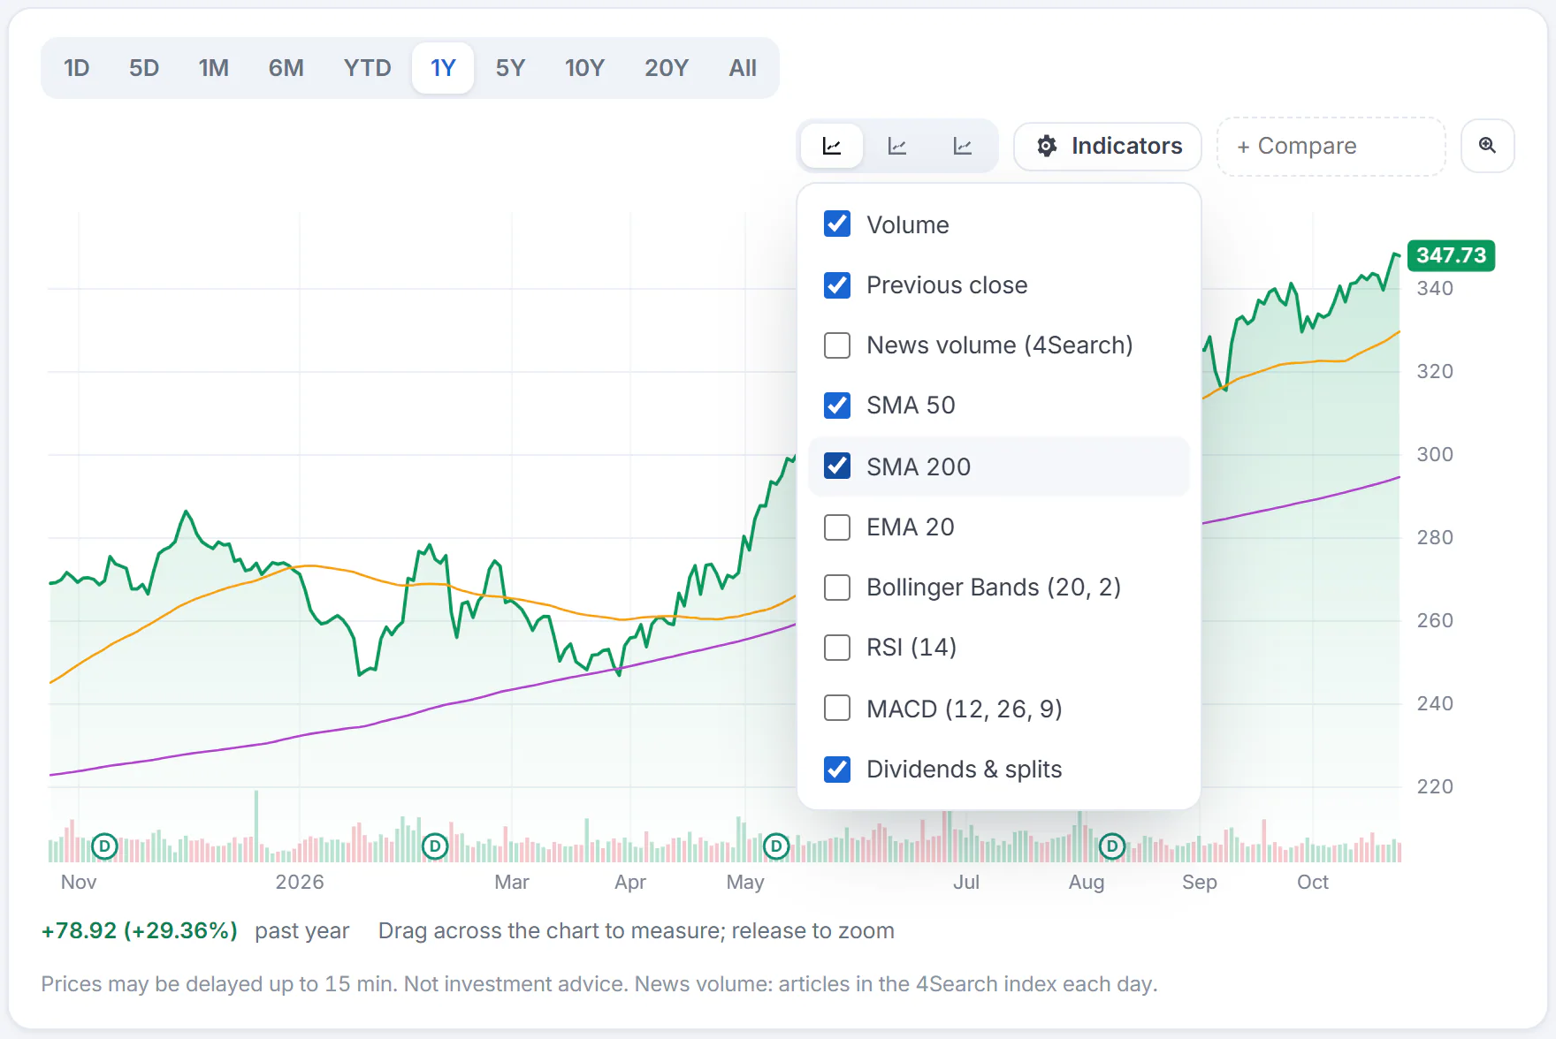Screen dimensions: 1556x1039
Task: Click the 300 price axis label
Action: tap(1435, 455)
